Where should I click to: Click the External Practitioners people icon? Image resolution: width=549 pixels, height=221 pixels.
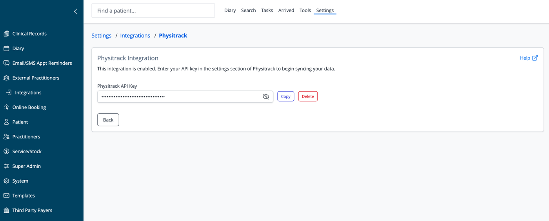[6, 78]
